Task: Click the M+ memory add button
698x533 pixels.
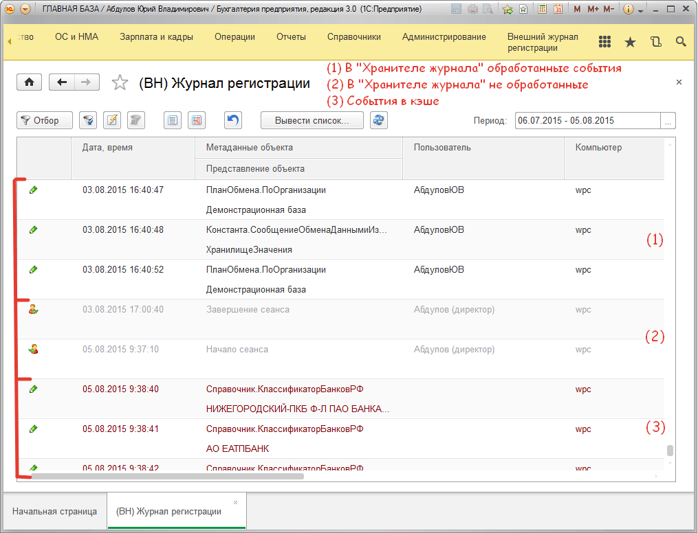Action: click(593, 9)
